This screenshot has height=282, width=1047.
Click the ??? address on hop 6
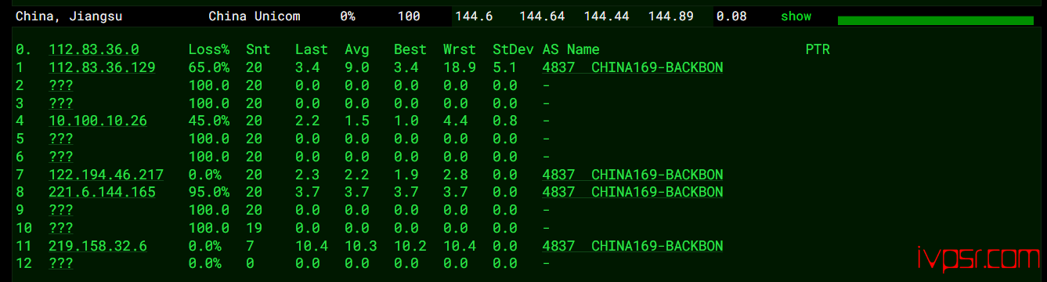click(61, 157)
